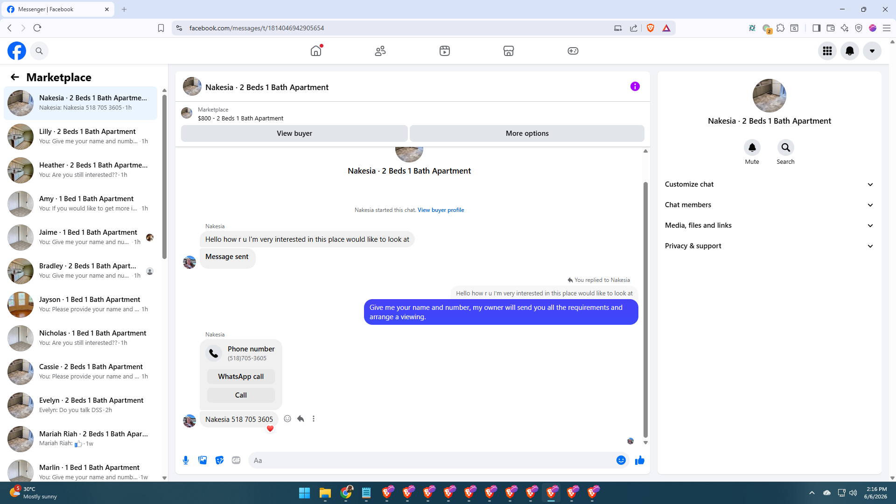Open the Facebook search icon
896x504 pixels.
point(39,51)
